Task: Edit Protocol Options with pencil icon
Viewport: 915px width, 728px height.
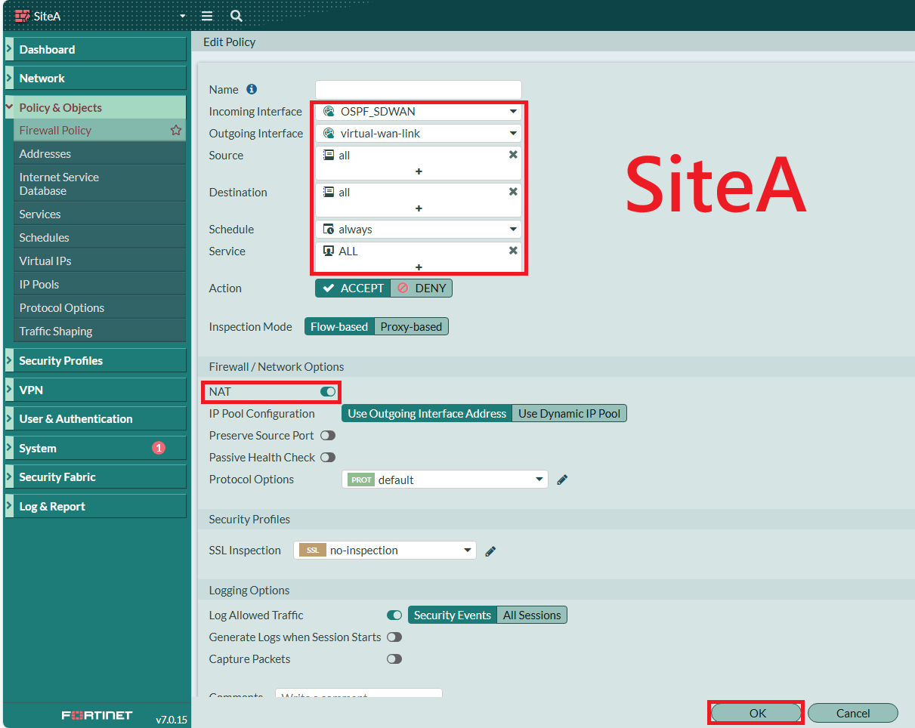Action: (x=562, y=480)
